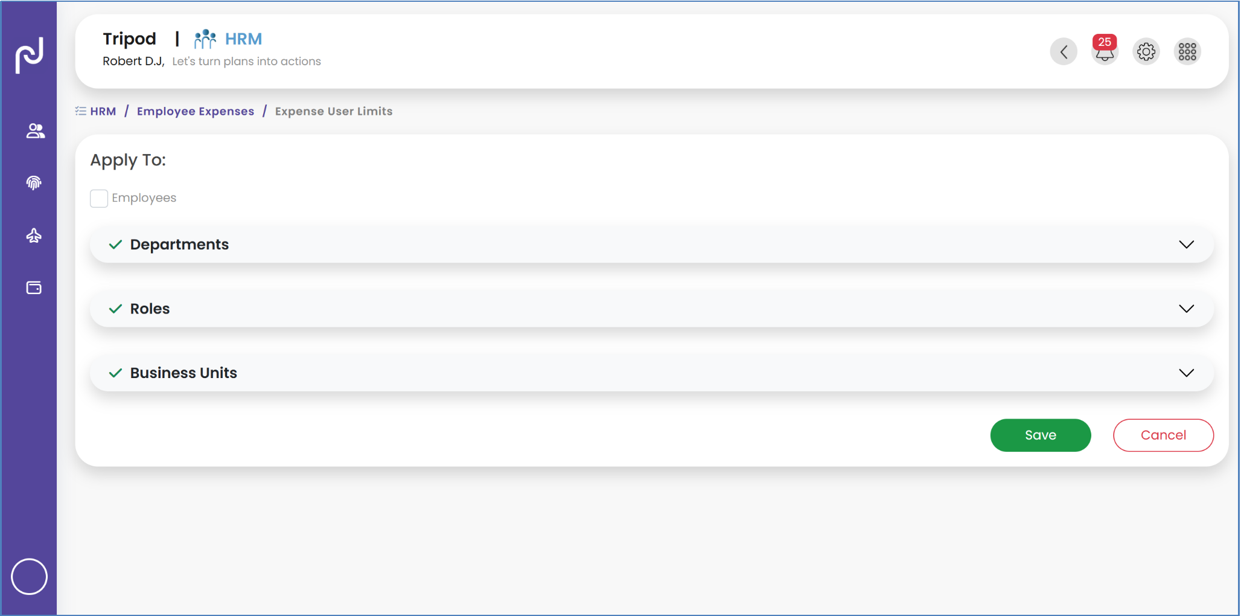Toggle the Business Units green checkmark
Viewport: 1241px width, 616px height.
pos(115,373)
